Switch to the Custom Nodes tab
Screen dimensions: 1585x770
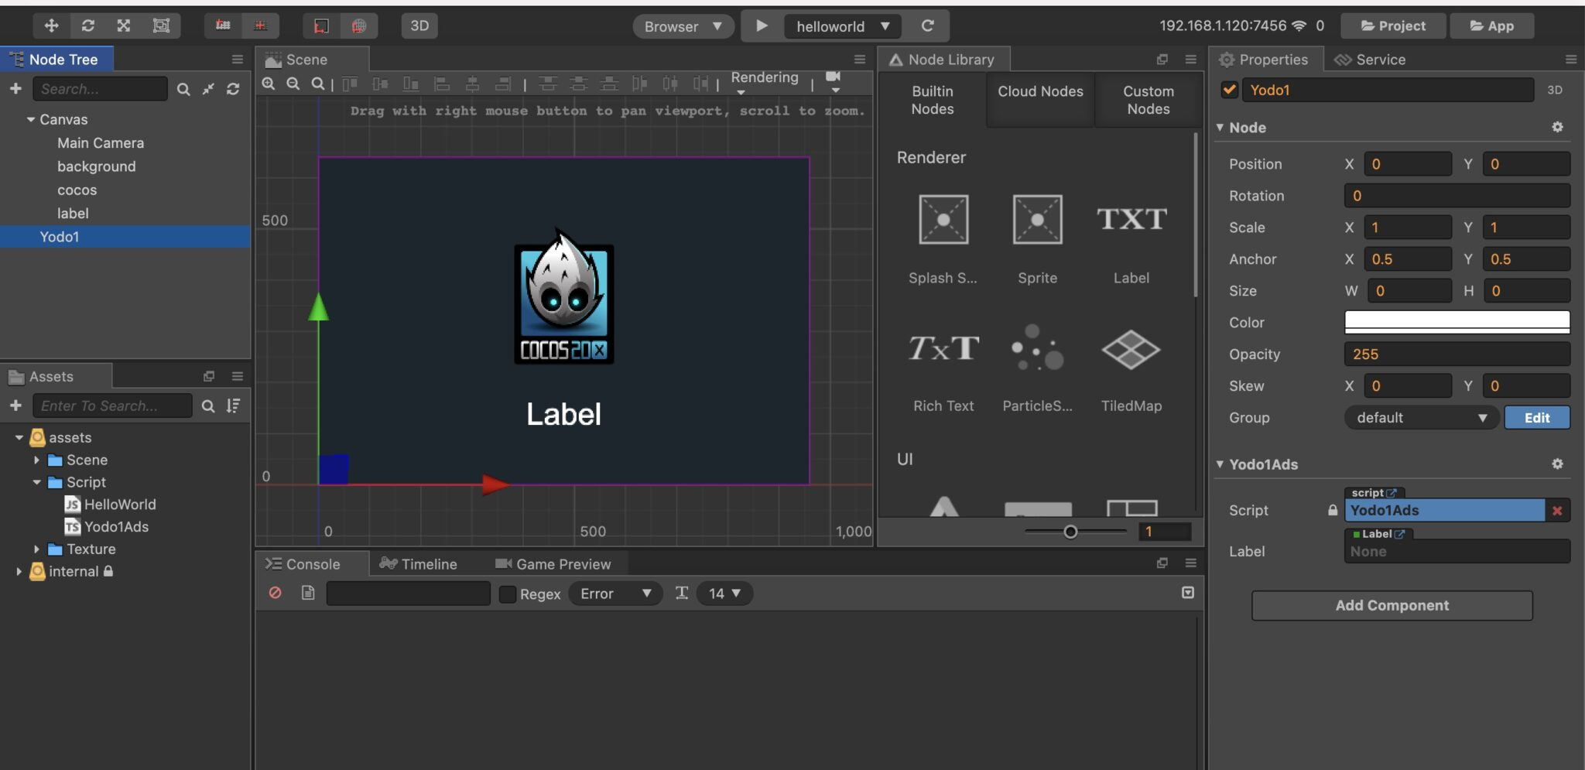tap(1149, 100)
